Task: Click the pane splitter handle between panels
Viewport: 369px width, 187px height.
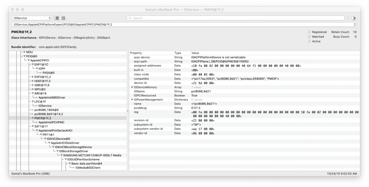Action: tap(128, 111)
